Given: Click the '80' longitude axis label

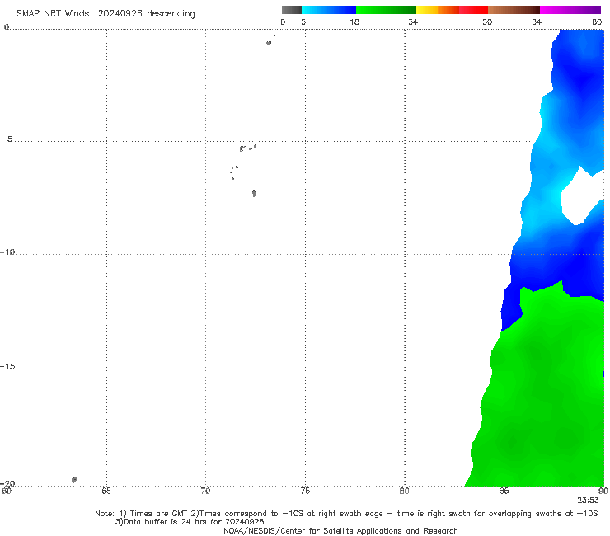Looking at the screenshot, I should (404, 491).
